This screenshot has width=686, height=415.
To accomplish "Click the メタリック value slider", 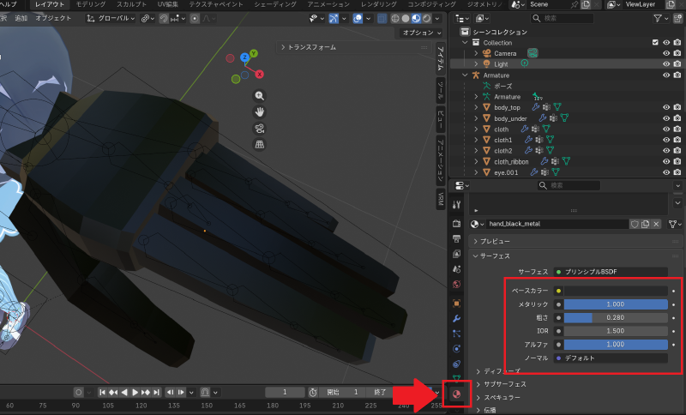I will click(x=615, y=304).
